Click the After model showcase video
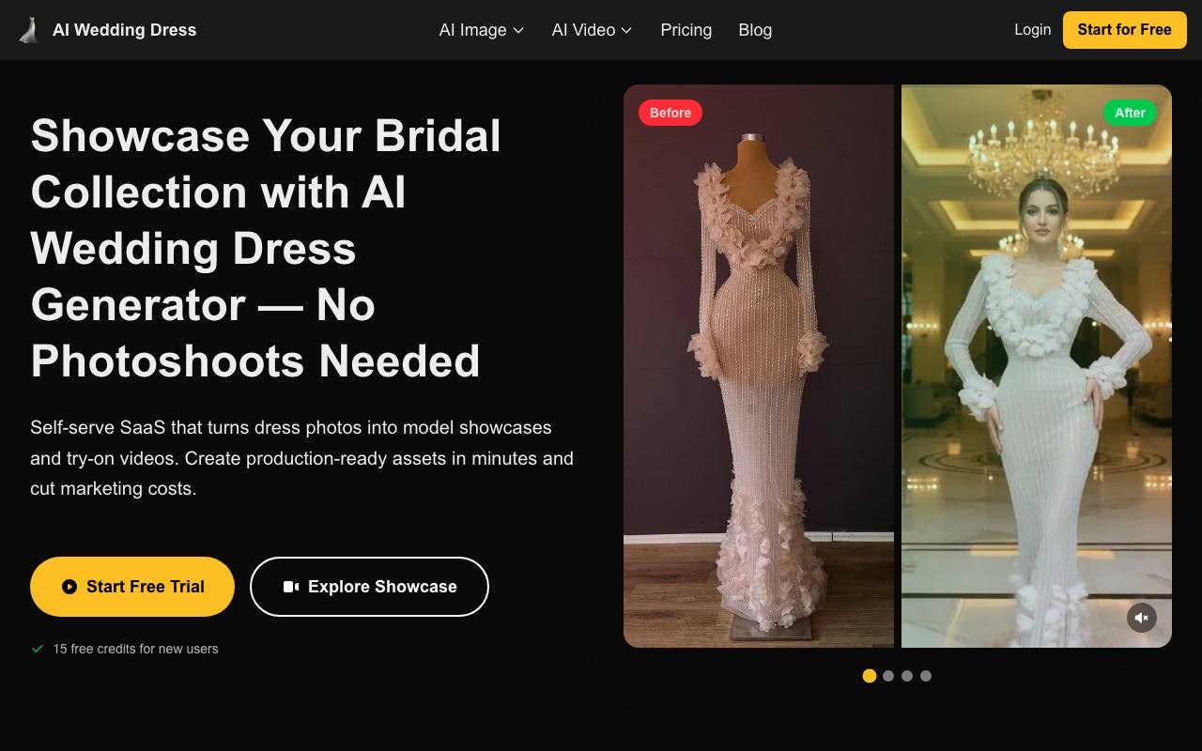This screenshot has height=751, width=1202. click(x=1037, y=366)
